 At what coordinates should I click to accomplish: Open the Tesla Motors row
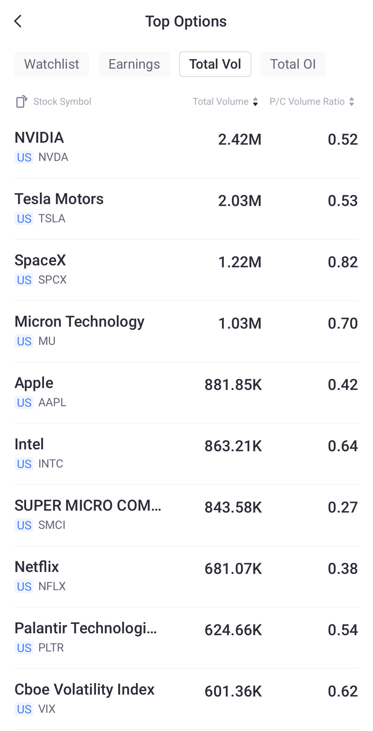click(186, 209)
